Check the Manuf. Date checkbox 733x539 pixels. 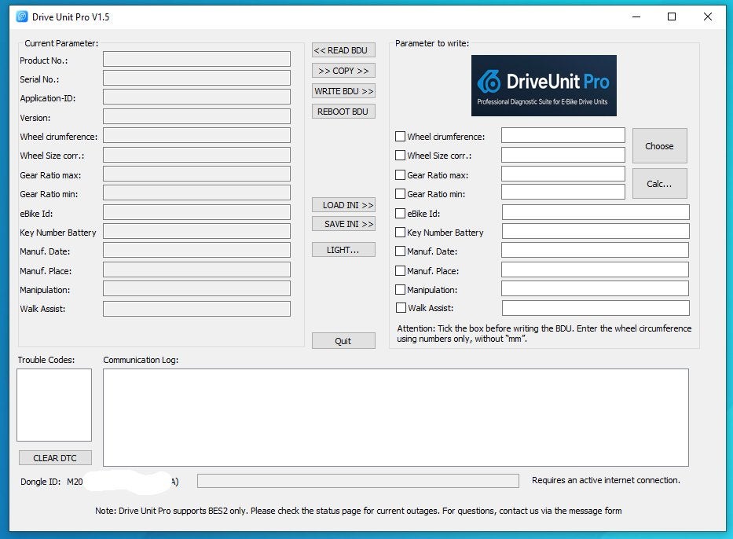click(400, 251)
